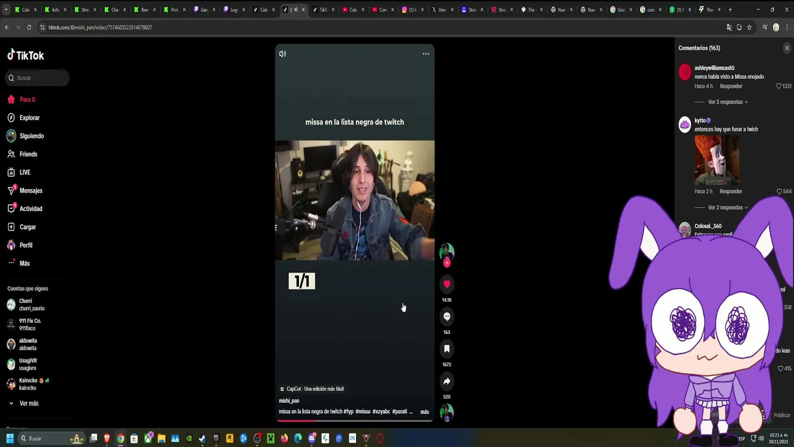Open the spinning sound disc below share
This screenshot has height=447, width=794.
tap(447, 412)
